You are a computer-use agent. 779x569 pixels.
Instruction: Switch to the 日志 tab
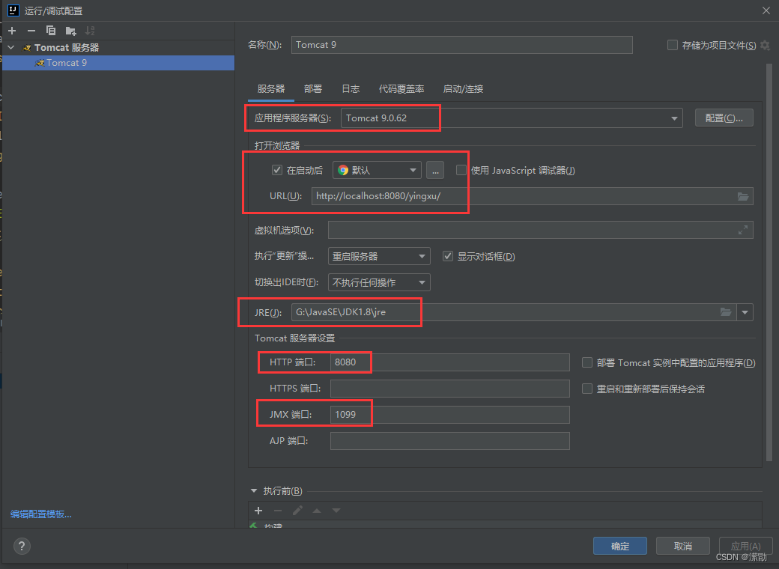tap(351, 89)
